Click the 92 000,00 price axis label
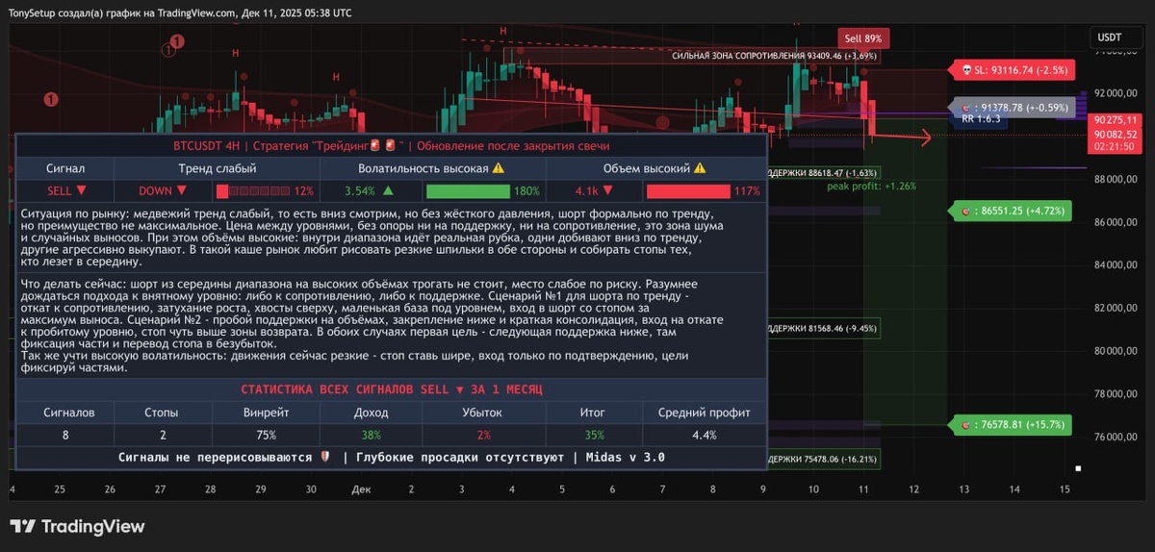This screenshot has height=552, width=1155. point(1117,93)
